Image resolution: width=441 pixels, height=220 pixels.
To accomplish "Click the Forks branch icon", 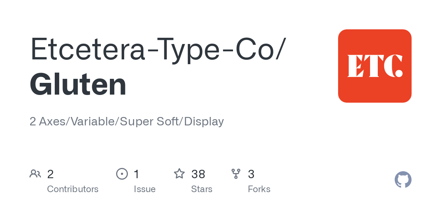I will click(236, 174).
